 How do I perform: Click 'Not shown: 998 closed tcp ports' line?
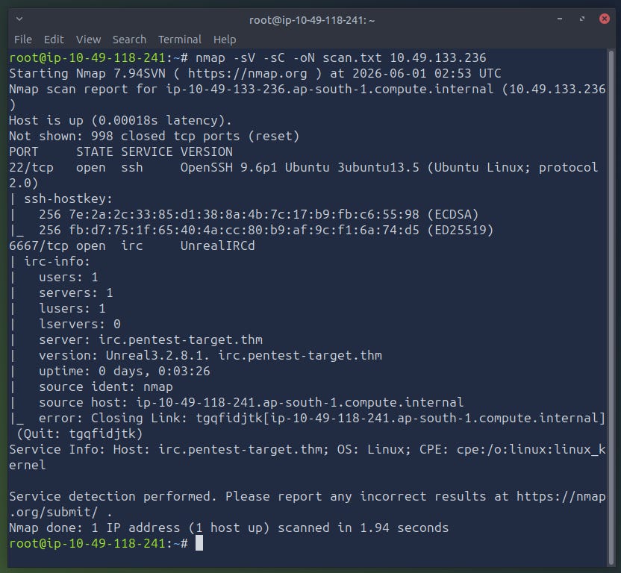point(154,137)
